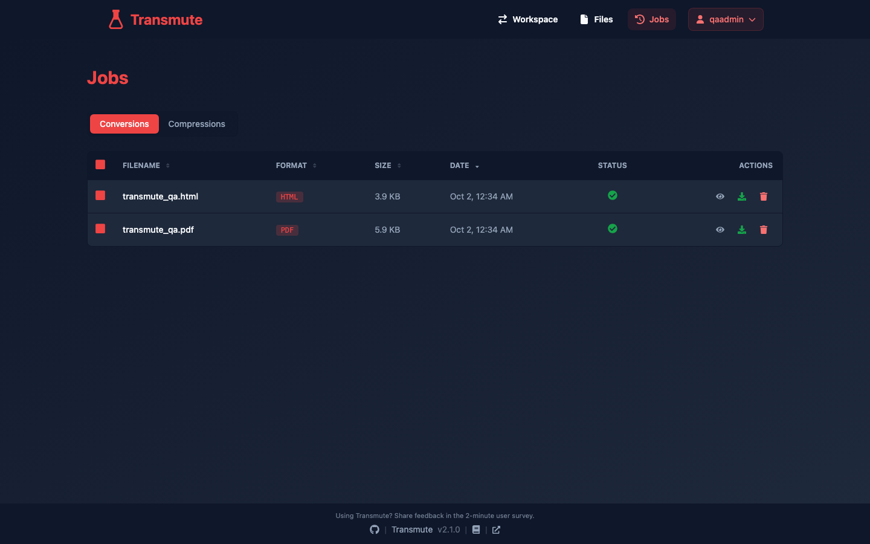The width and height of the screenshot is (870, 544).
Task: Click the v2.1.0 version text
Action: click(449, 529)
